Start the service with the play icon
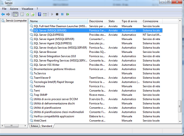The image size is (184, 136). 52,15
